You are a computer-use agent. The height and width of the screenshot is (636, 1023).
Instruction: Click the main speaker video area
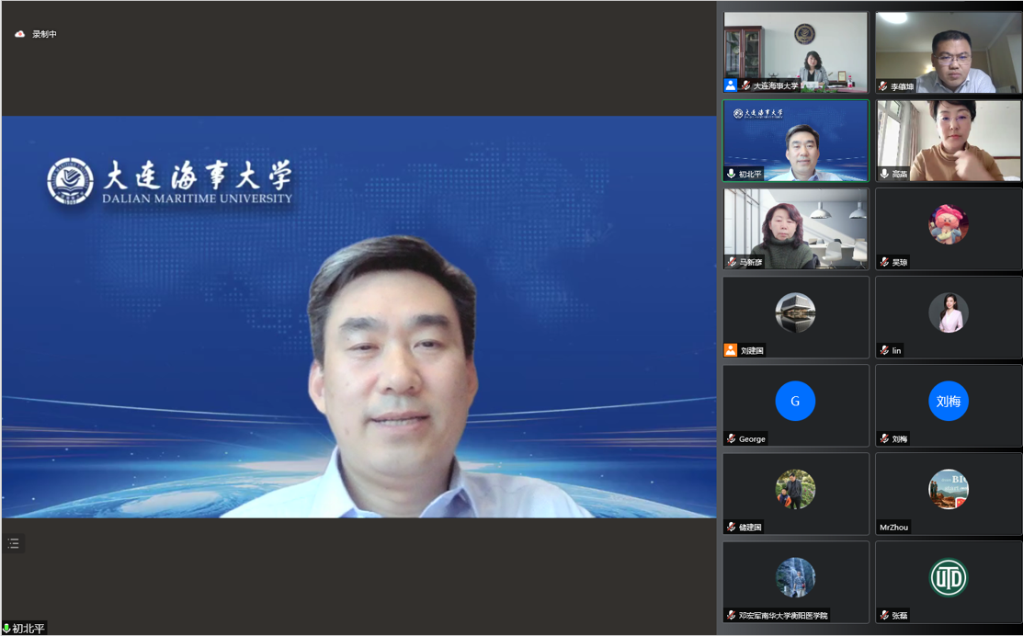click(x=358, y=317)
